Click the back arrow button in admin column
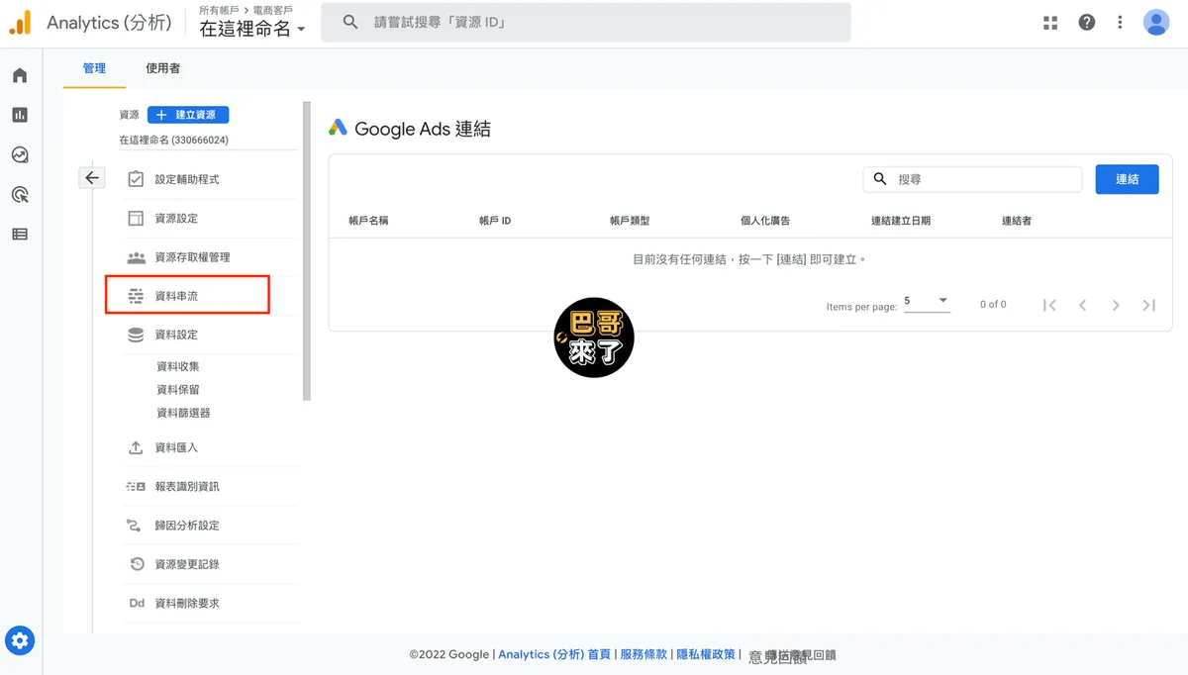The width and height of the screenshot is (1188, 675). [92, 178]
